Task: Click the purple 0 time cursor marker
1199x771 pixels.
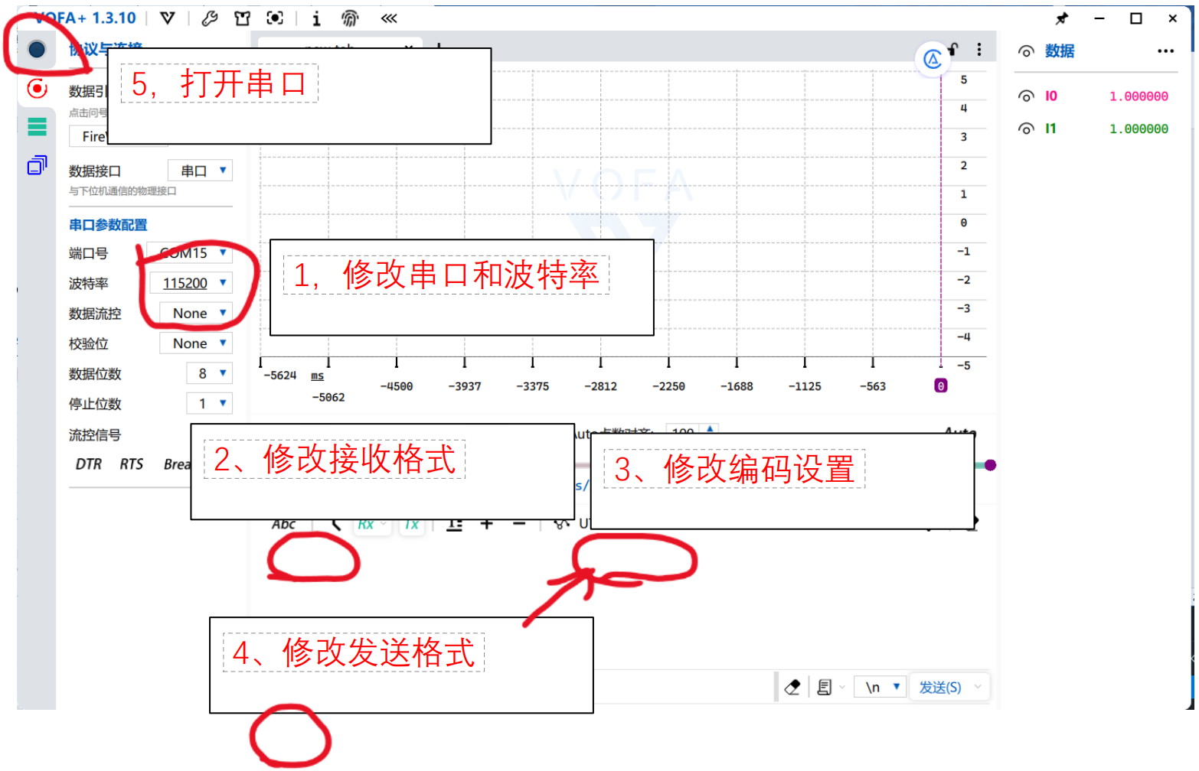Action: click(x=941, y=386)
